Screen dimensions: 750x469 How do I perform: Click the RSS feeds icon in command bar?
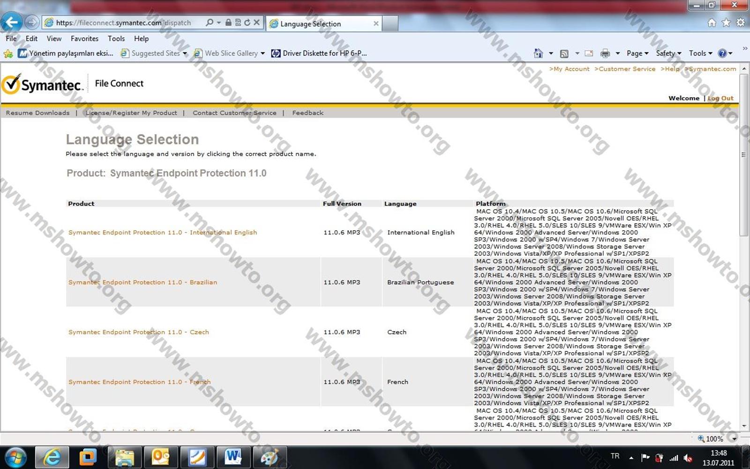(564, 53)
